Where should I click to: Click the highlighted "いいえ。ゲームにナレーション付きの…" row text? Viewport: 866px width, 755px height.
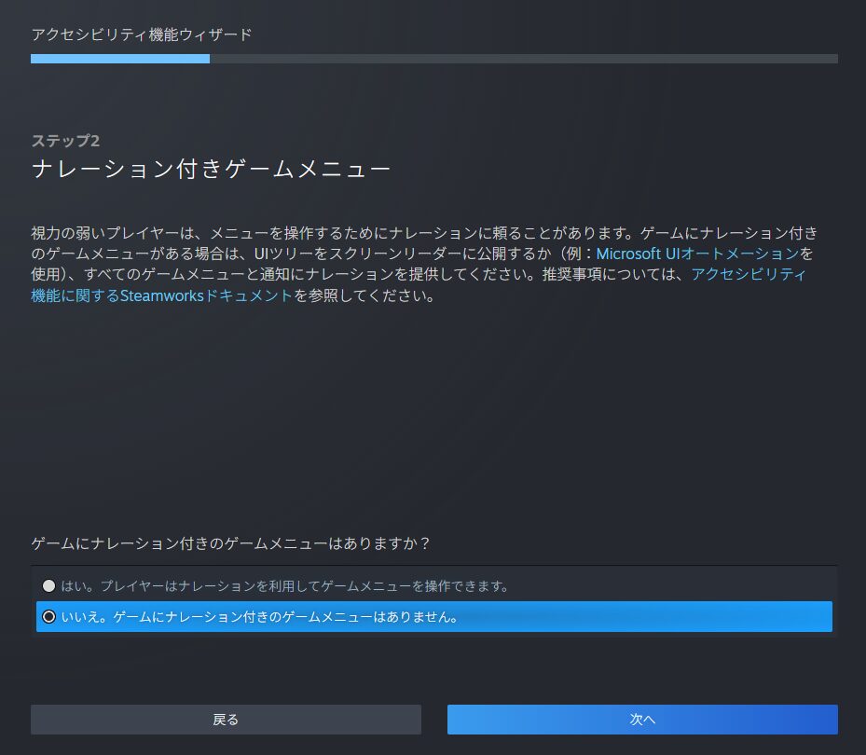click(x=259, y=616)
